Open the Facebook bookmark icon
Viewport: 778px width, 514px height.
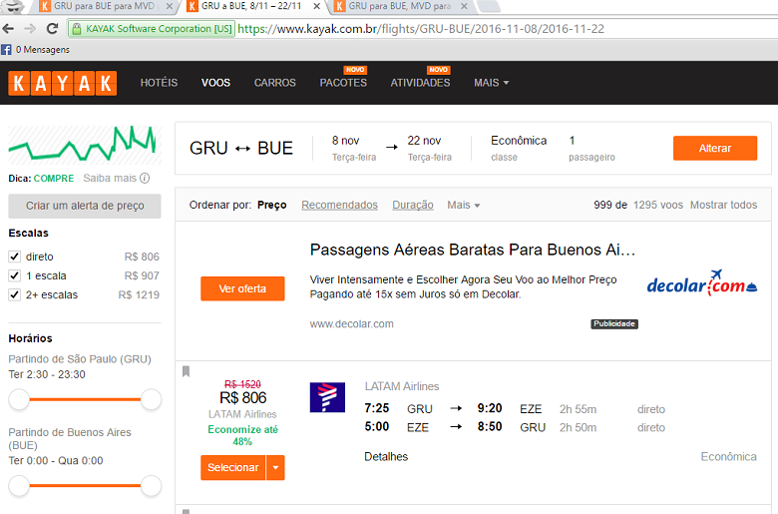click(x=6, y=50)
